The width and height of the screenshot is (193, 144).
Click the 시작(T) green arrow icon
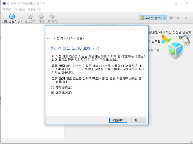pyautogui.click(x=52, y=16)
